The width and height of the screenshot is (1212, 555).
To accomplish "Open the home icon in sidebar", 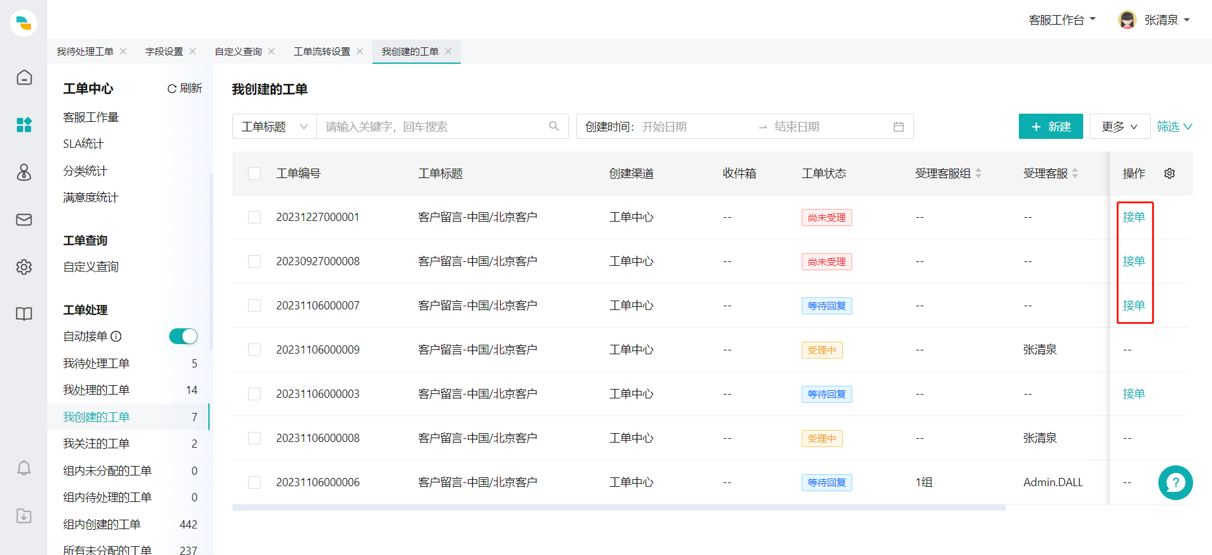I will tap(24, 77).
